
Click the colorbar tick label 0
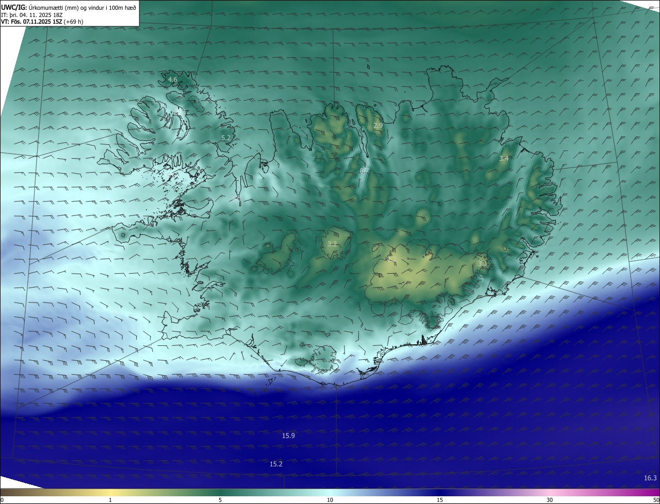coord(2,500)
